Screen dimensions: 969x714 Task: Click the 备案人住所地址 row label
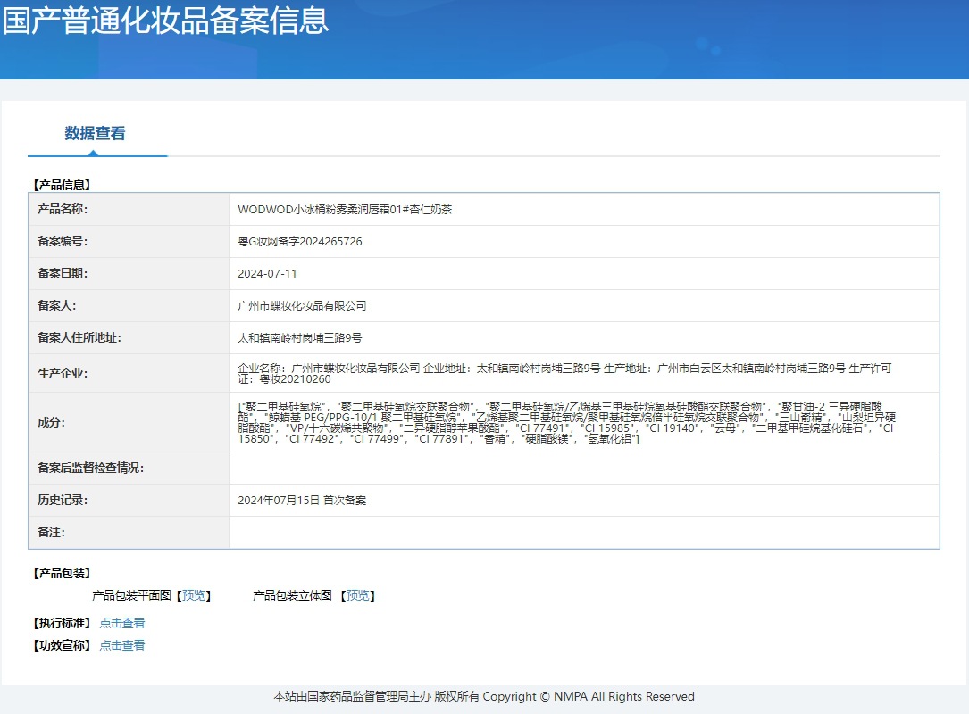(79, 338)
